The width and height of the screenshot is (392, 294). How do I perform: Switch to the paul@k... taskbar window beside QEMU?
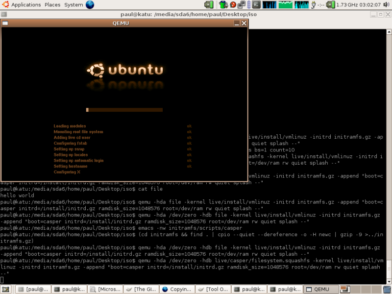tap(285, 290)
